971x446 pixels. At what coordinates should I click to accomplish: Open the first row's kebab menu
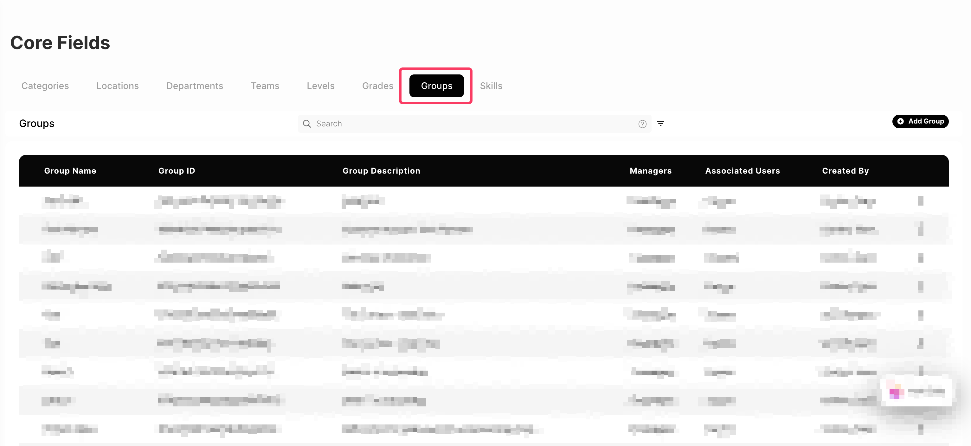coord(921,201)
